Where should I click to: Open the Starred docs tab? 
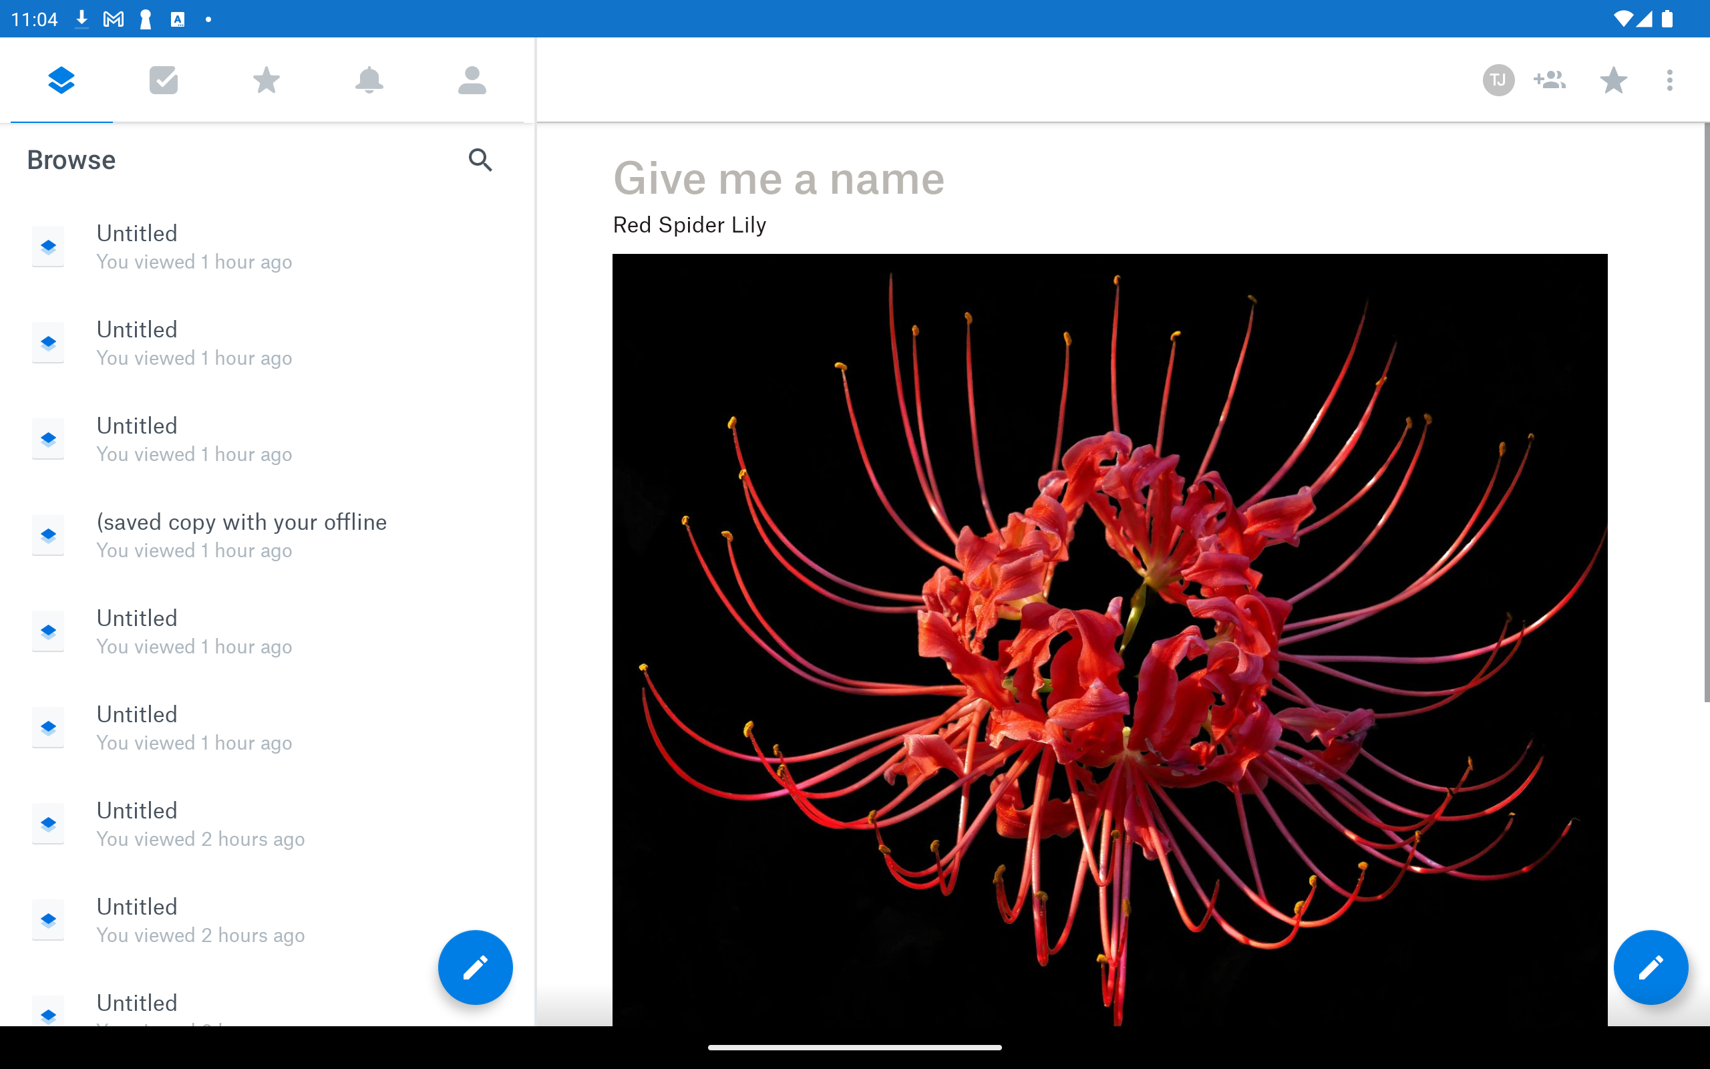tap(267, 80)
